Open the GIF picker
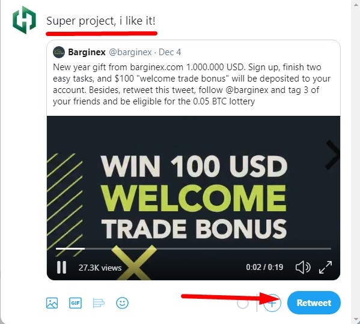This screenshot has height=324, width=360. [x=75, y=303]
